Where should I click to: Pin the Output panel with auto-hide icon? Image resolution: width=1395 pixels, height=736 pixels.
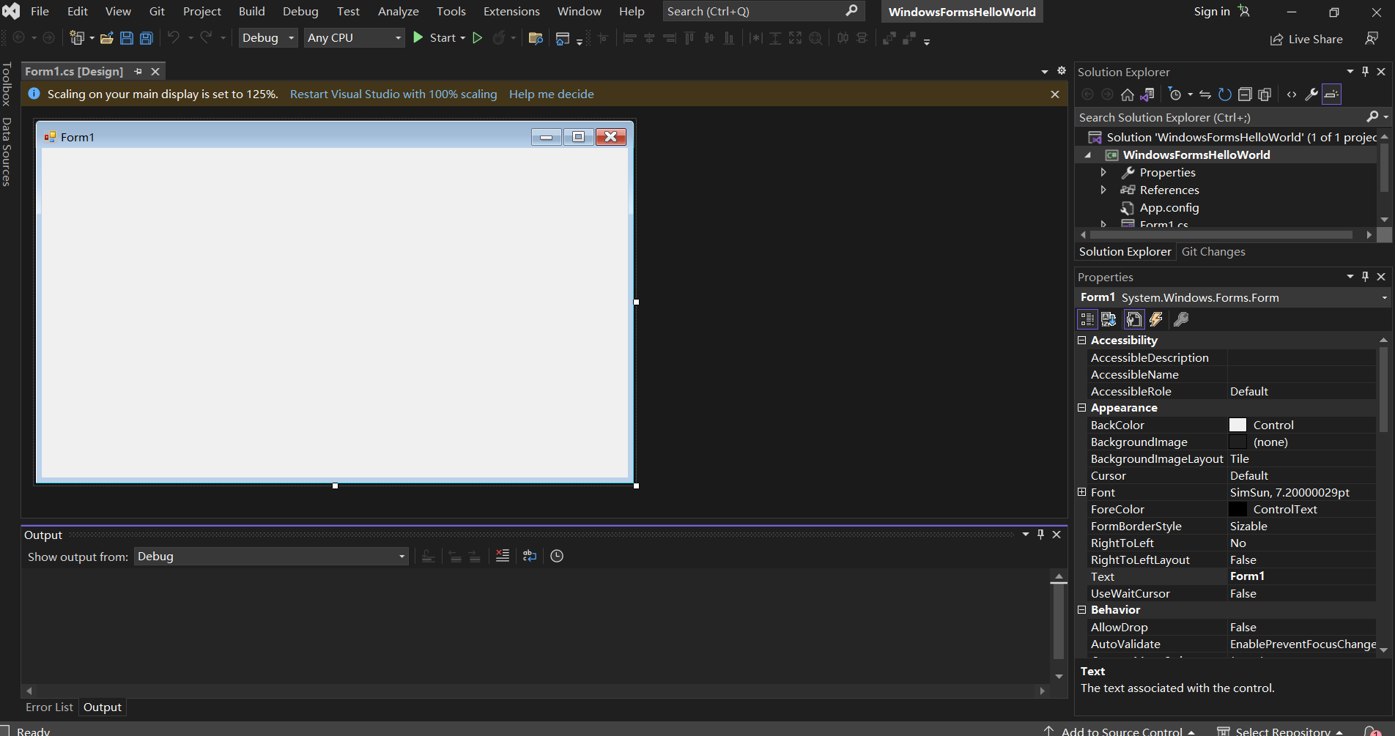point(1040,535)
